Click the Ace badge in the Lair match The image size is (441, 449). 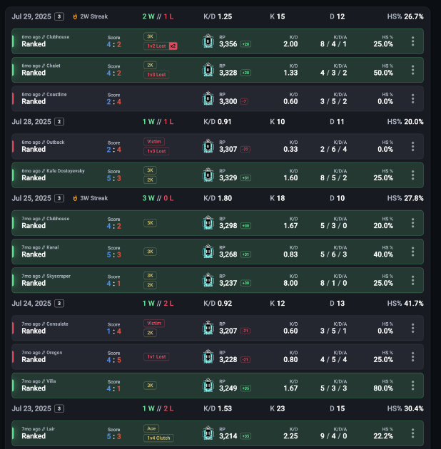tap(151, 428)
